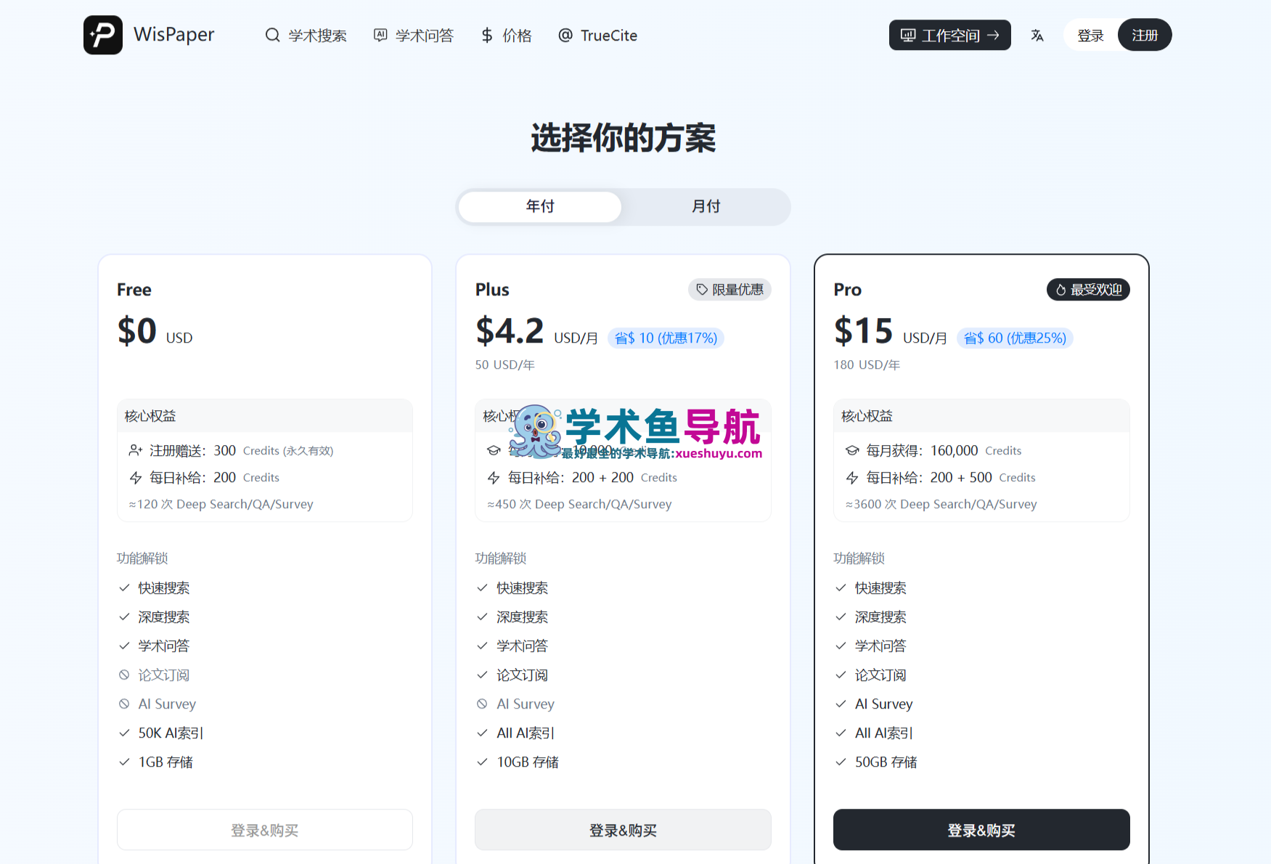Open the 学术搜索 academic search page

306,36
